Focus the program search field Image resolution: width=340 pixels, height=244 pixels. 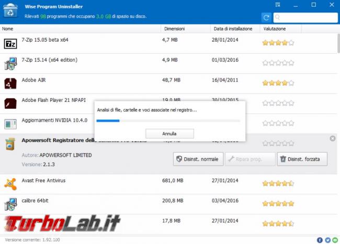tap(305, 18)
